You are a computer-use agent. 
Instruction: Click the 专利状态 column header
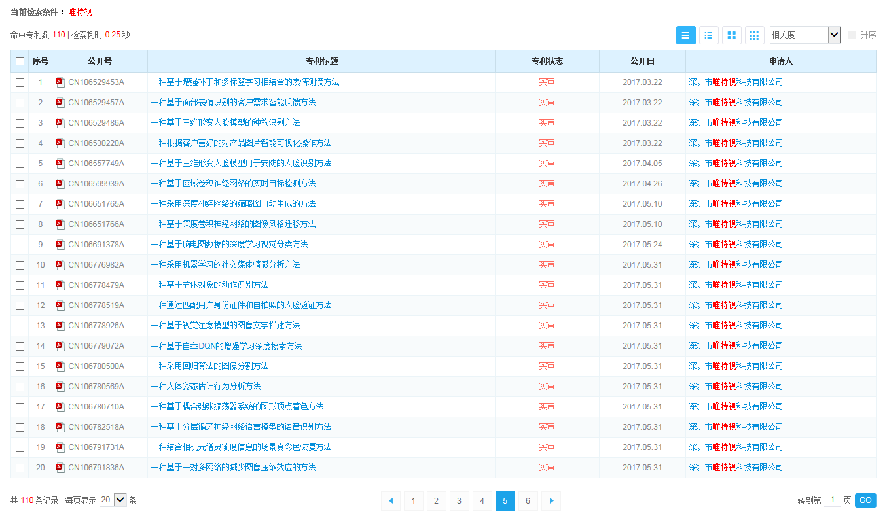click(547, 61)
